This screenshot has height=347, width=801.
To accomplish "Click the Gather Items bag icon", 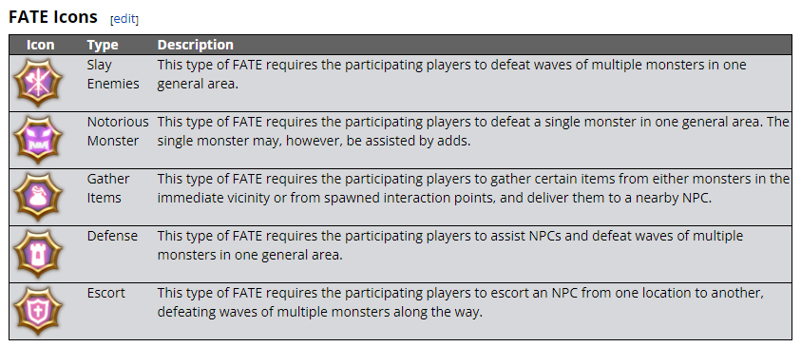I will pyautogui.click(x=38, y=197).
